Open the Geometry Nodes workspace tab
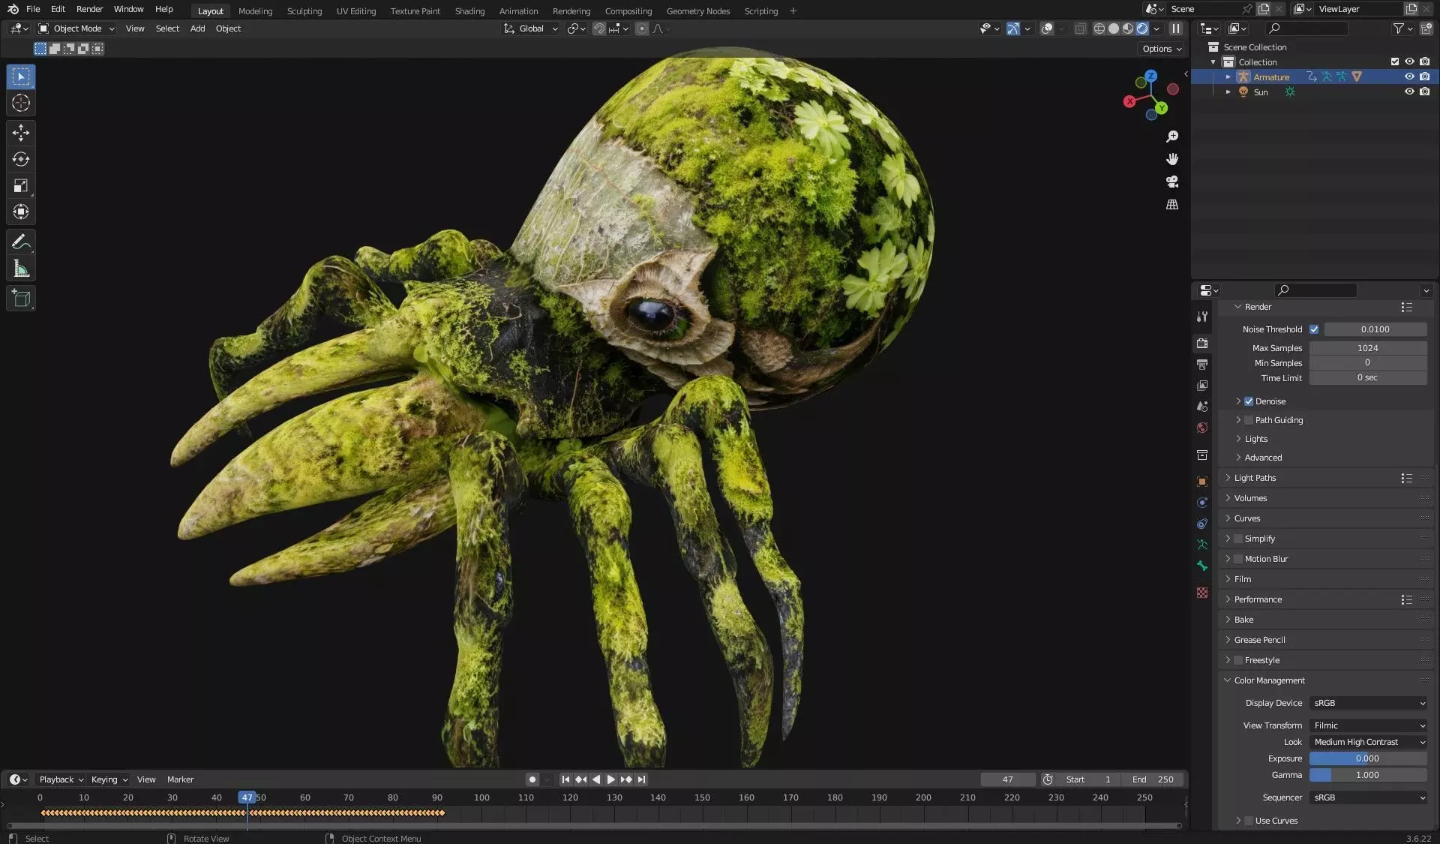The width and height of the screenshot is (1440, 844). [x=697, y=11]
